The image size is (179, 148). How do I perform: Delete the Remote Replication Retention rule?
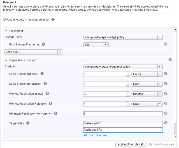tap(166, 103)
